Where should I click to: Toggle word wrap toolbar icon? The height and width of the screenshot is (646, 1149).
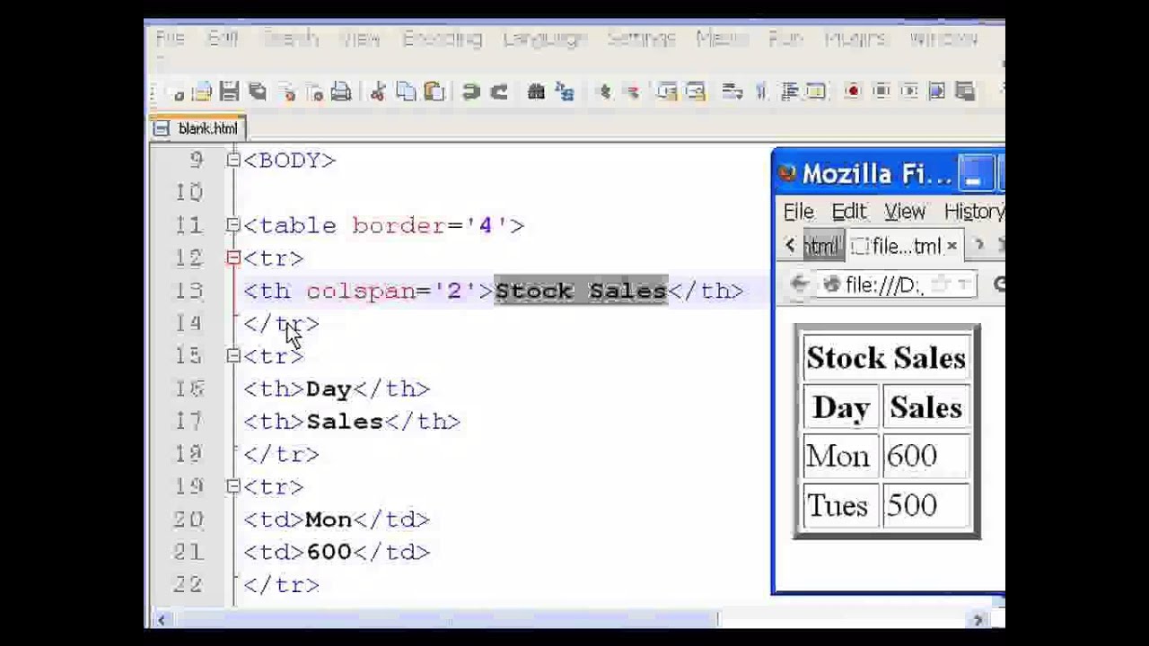(732, 92)
